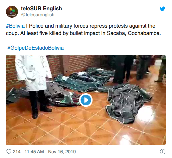Click the people standing in dark clothing
This screenshot has height=158, width=172.
[x=133, y=69]
